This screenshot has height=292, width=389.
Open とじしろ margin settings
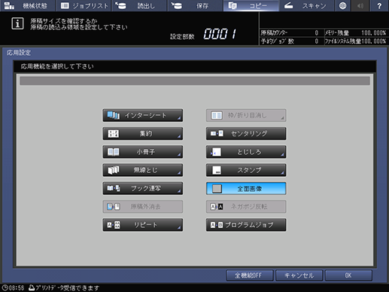tap(246, 152)
